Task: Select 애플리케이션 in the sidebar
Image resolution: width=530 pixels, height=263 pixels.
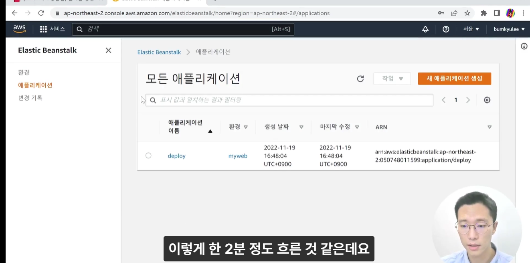Action: (35, 85)
